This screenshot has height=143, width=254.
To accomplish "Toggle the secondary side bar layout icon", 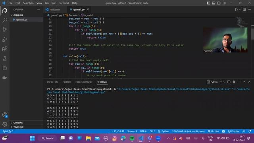I will (219, 3).
